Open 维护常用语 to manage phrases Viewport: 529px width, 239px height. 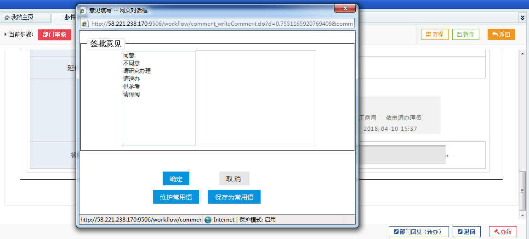176,197
